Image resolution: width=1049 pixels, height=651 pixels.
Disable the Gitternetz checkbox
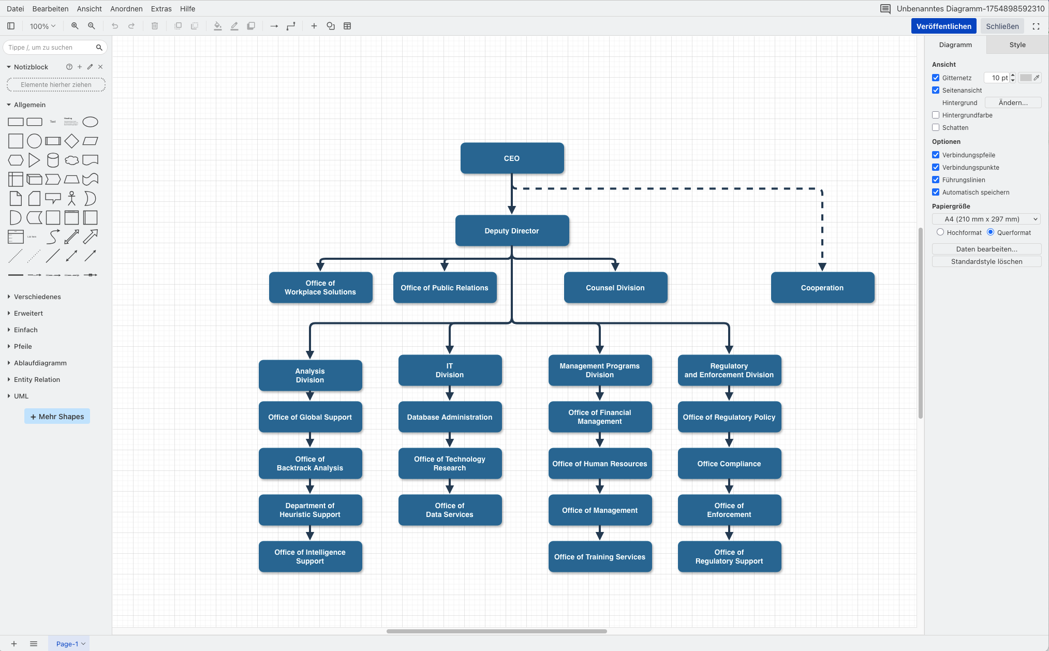click(x=936, y=78)
